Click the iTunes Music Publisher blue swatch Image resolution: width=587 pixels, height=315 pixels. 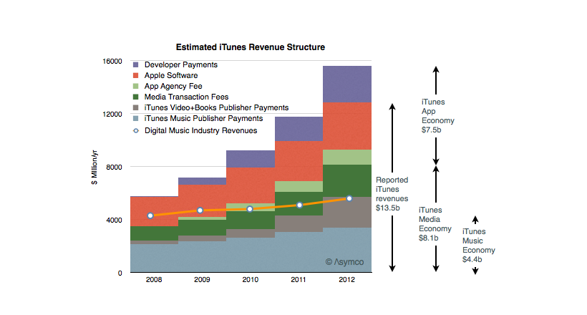[x=136, y=118]
